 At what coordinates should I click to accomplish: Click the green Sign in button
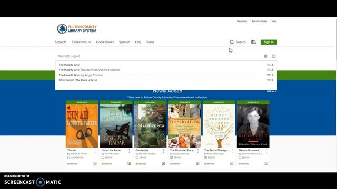269,42
